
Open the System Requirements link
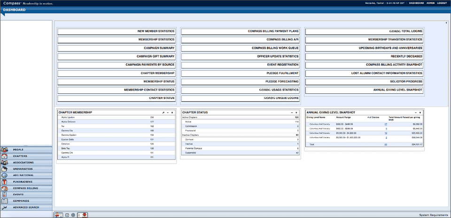tap(433, 215)
